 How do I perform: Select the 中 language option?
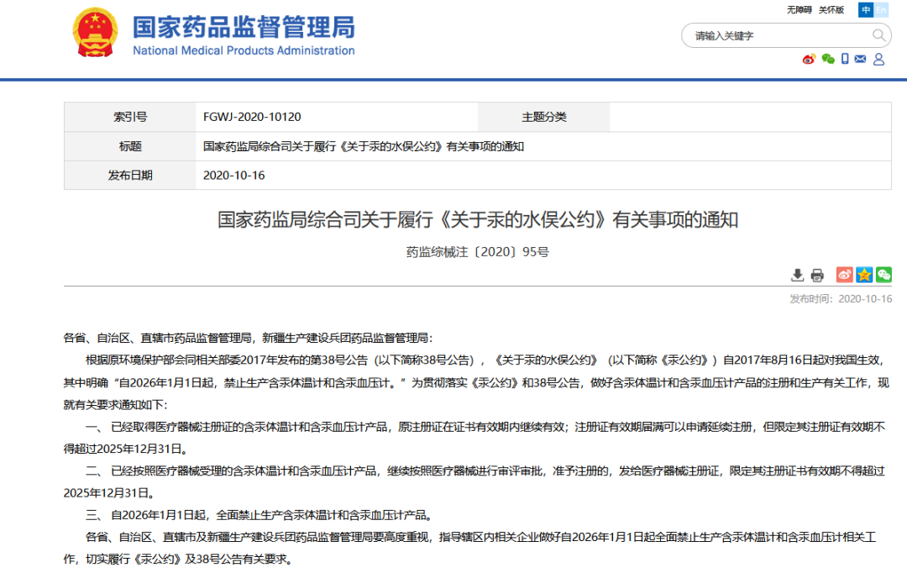click(866, 9)
